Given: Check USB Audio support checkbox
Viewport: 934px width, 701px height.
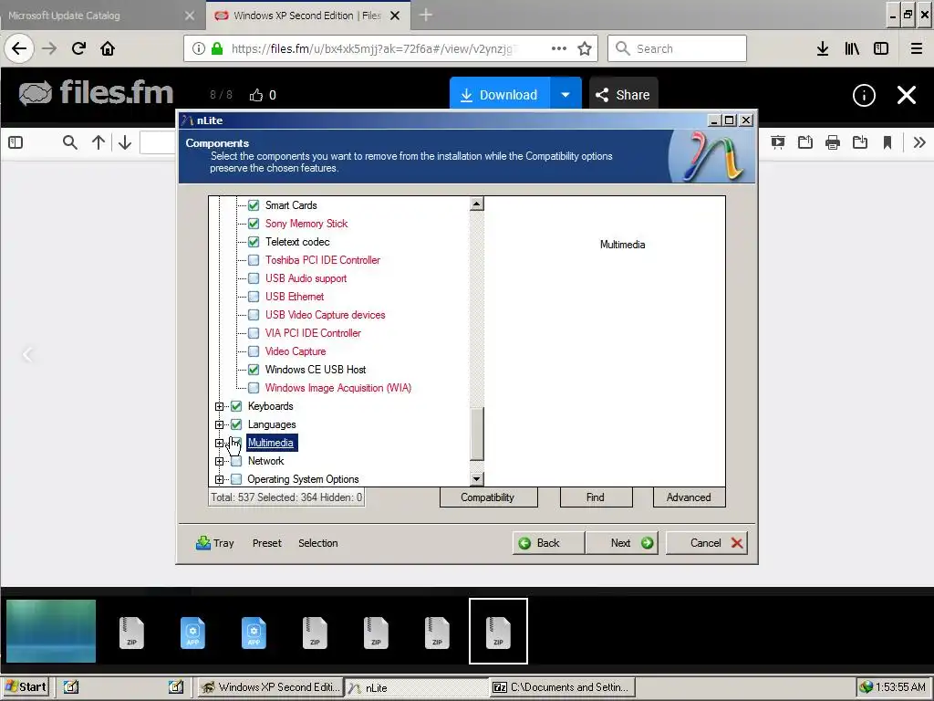Looking at the screenshot, I should (x=254, y=278).
